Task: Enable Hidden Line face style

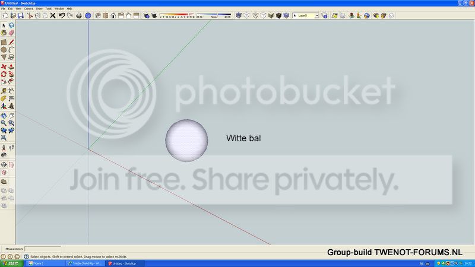Action: click(263, 15)
